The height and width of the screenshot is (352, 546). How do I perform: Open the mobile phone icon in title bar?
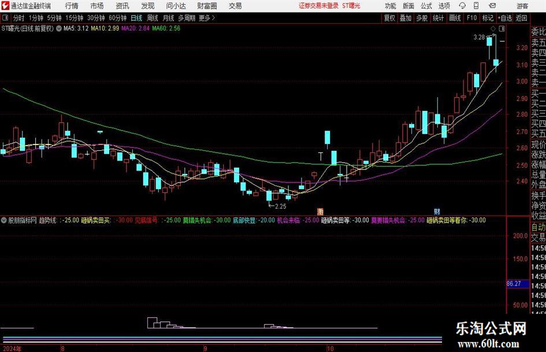pos(476,6)
